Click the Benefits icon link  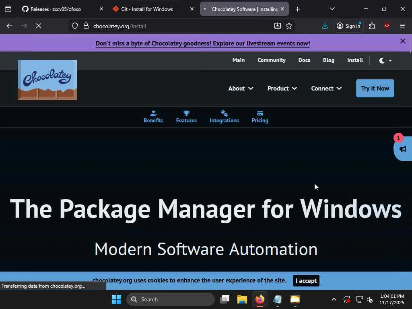pos(153,117)
